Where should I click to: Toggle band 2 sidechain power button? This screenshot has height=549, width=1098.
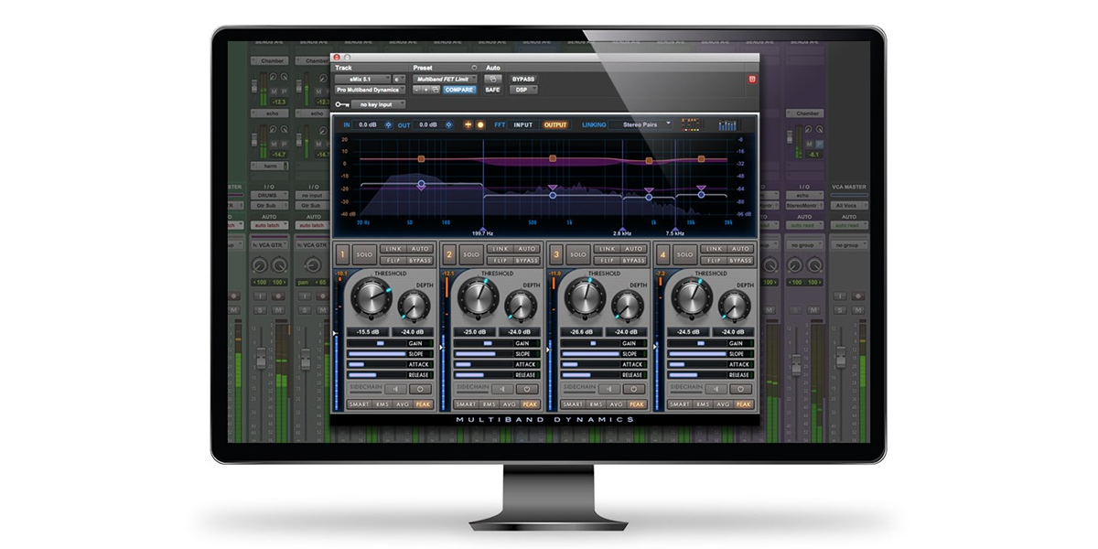coord(527,389)
